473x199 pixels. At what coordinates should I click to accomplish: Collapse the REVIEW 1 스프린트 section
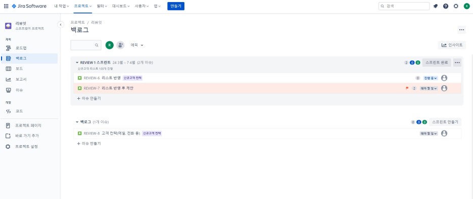(77, 62)
